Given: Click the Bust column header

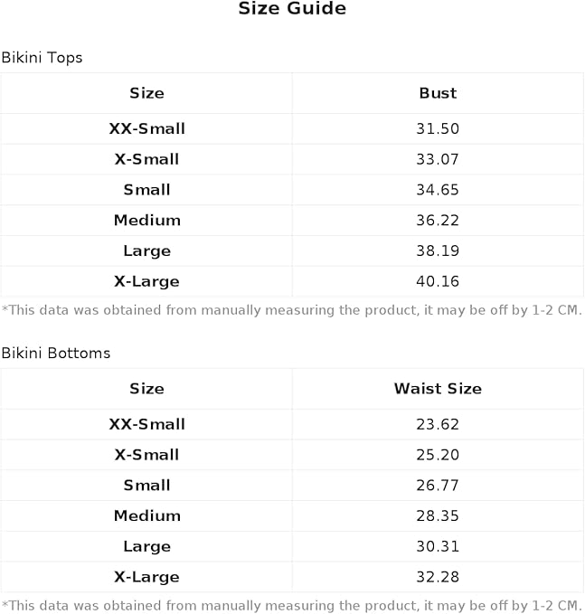Looking at the screenshot, I should 438,93.
